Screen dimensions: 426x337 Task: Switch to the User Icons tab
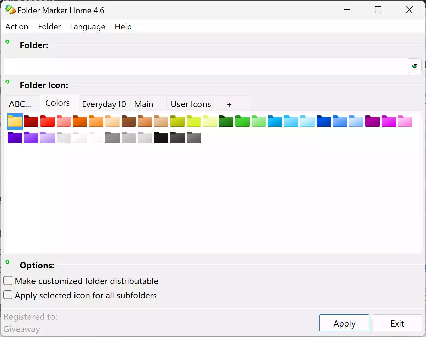click(191, 104)
